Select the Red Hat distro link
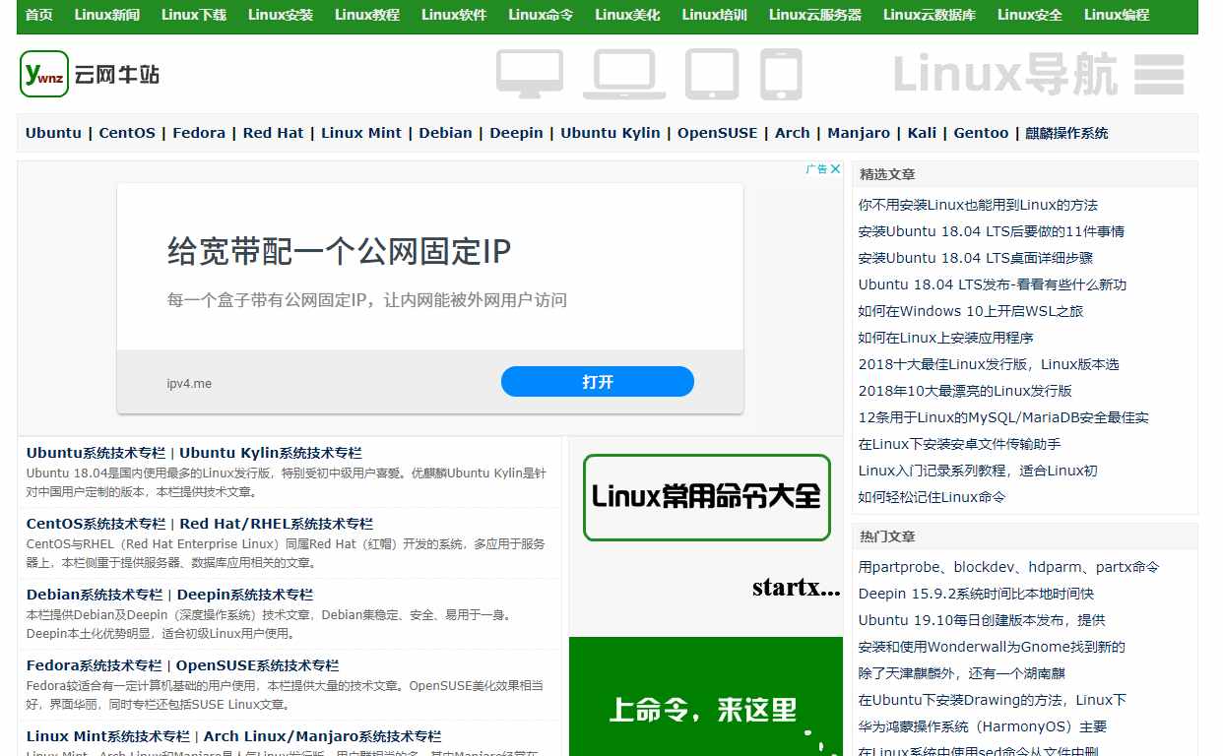The width and height of the screenshot is (1223, 756). (x=273, y=133)
